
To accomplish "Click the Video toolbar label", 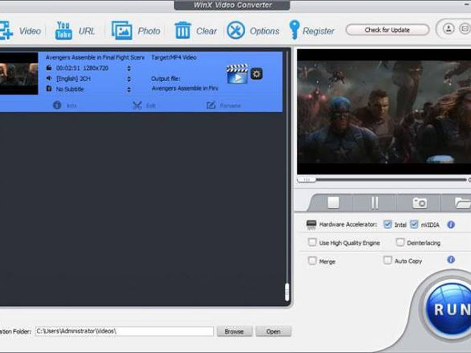I will pos(30,31).
